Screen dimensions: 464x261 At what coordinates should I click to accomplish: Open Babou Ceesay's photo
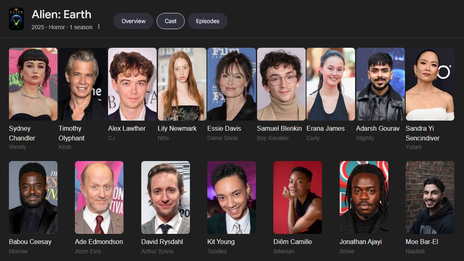[x=33, y=197]
